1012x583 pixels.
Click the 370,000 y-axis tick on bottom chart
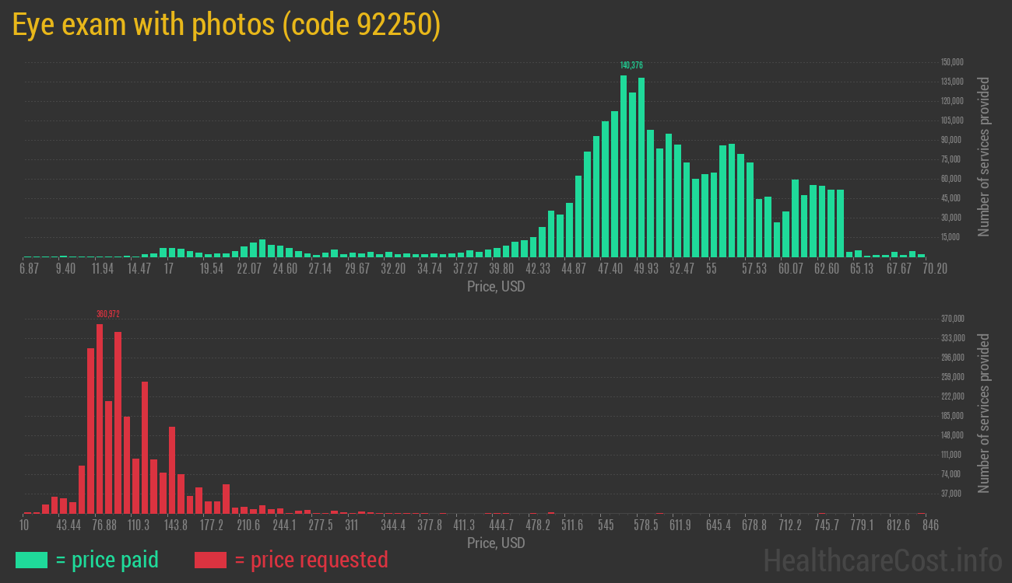952,319
